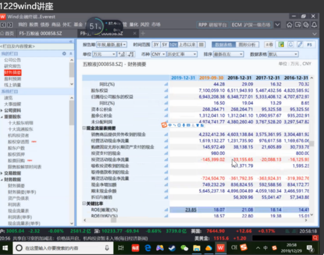
Task: Set alert with the bell icon above table
Action: [291, 44]
